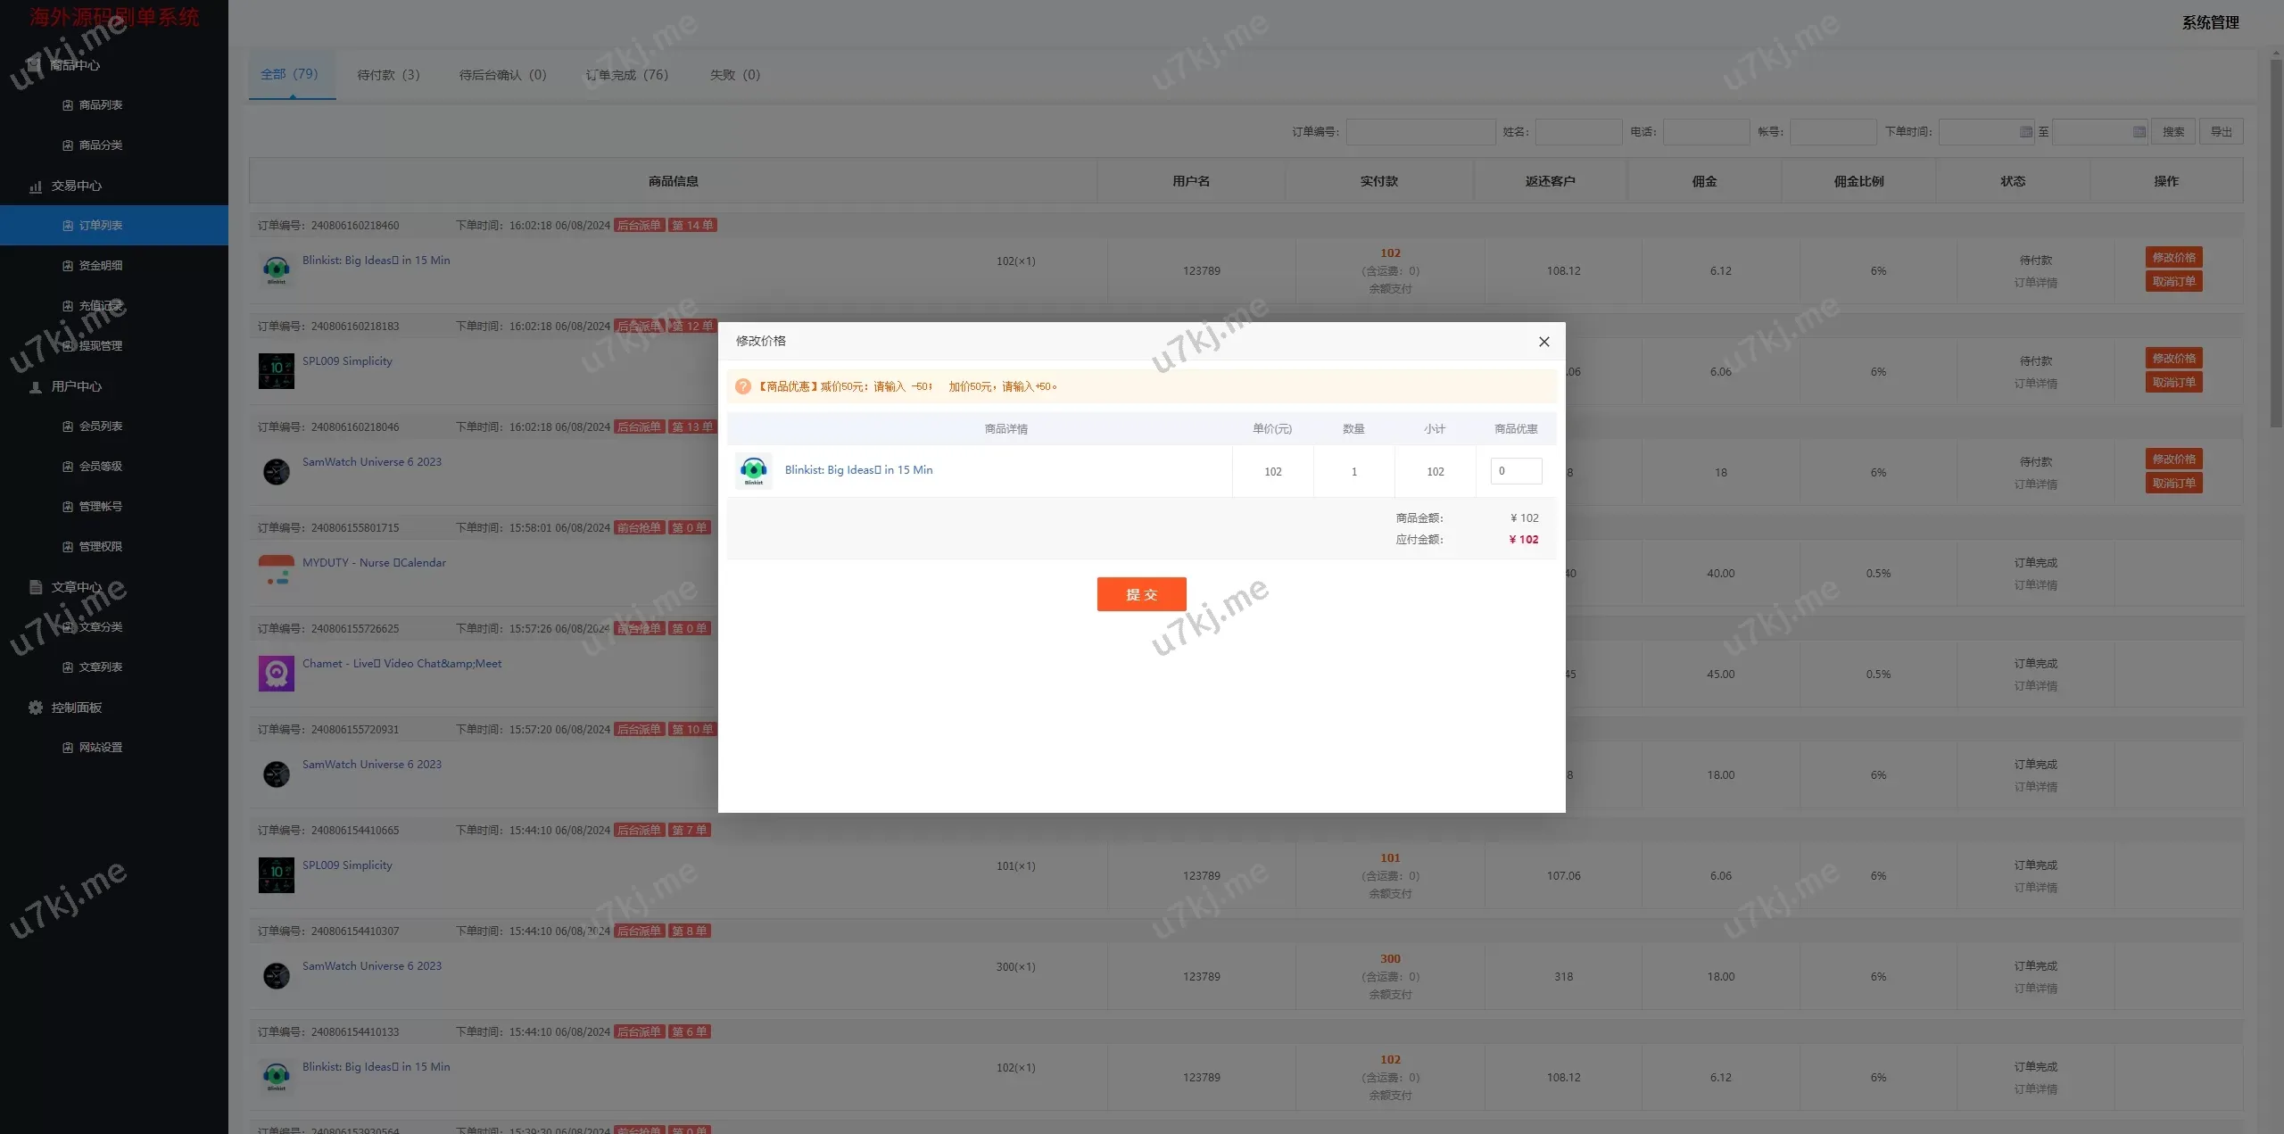Collapse the 文章中心 sidebar section
This screenshot has width=2284, height=1134.
77,587
